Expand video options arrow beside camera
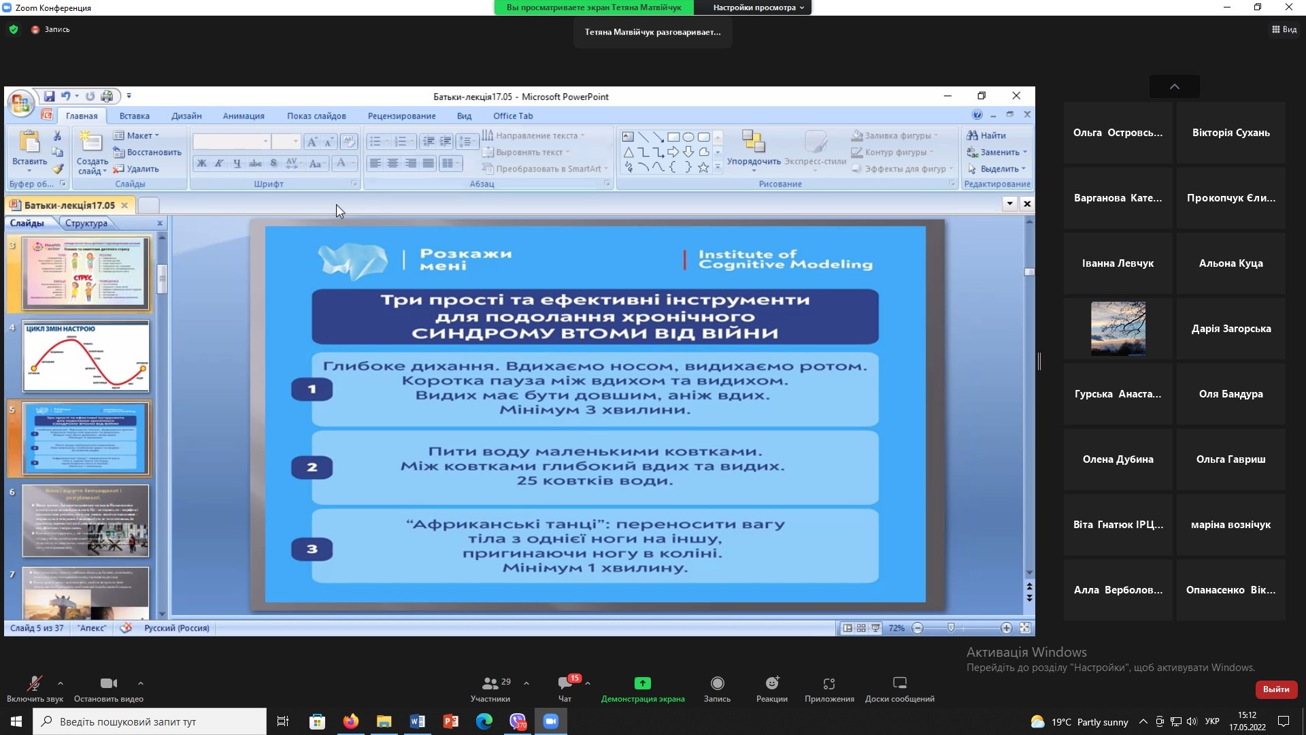 [140, 683]
